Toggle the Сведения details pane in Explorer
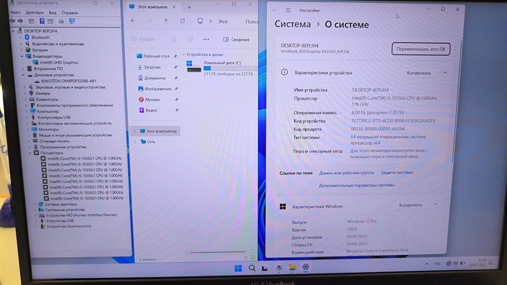Viewport: 507px width, 285px height. (237, 39)
